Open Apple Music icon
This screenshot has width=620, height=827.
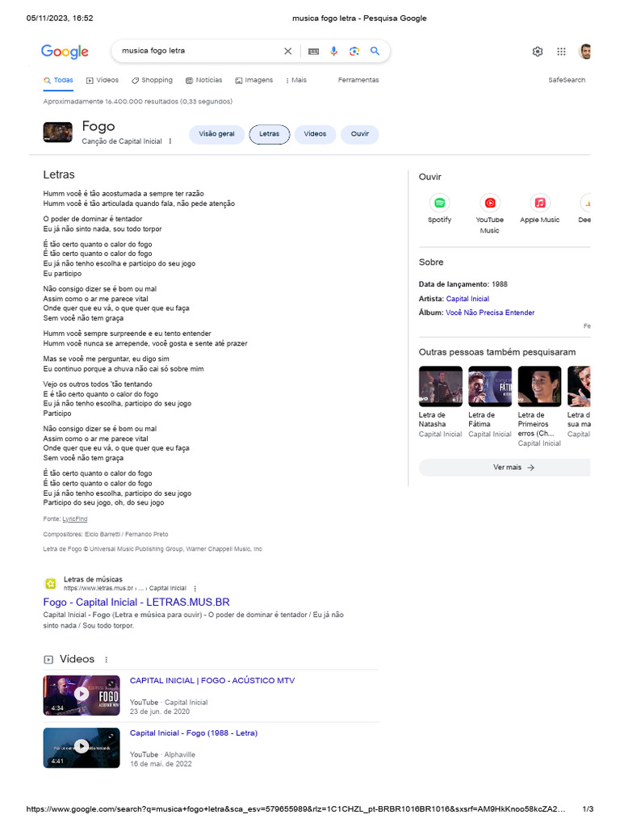coord(540,203)
